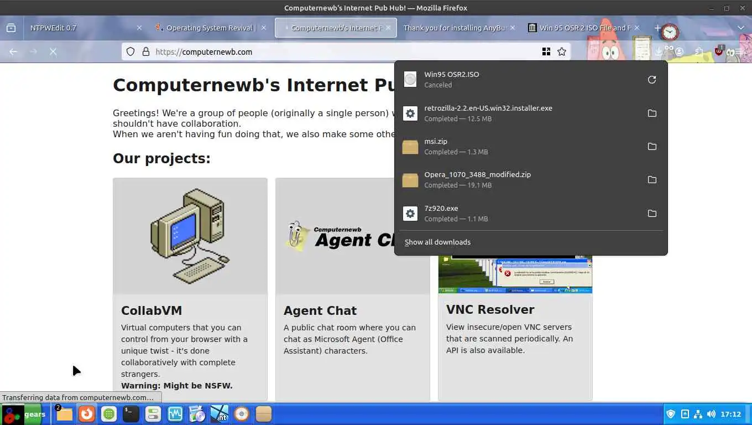This screenshot has height=425, width=752.
Task: Close the Computernewb tab
Action: tap(389, 28)
